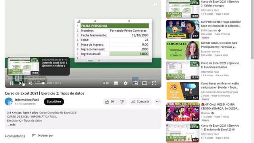Viewport: 254px width, 143px height.
Task: Switch to miniplayer mode
Action: [135, 83]
